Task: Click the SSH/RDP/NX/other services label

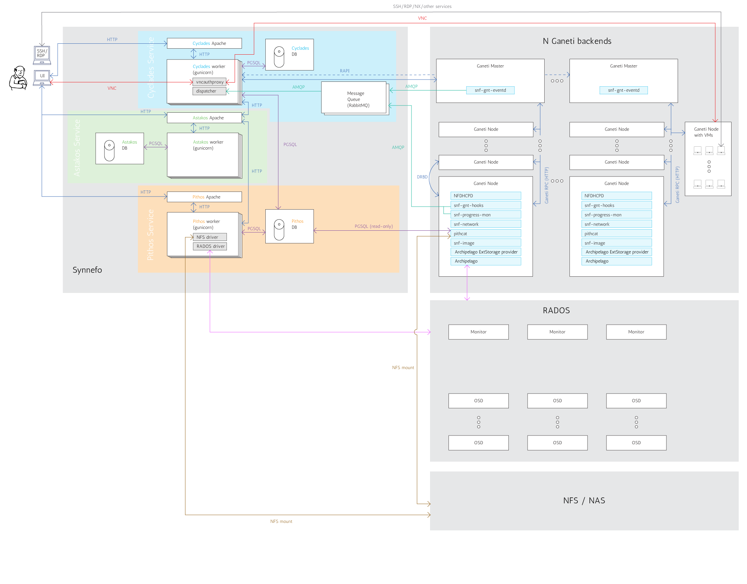Action: (422, 6)
